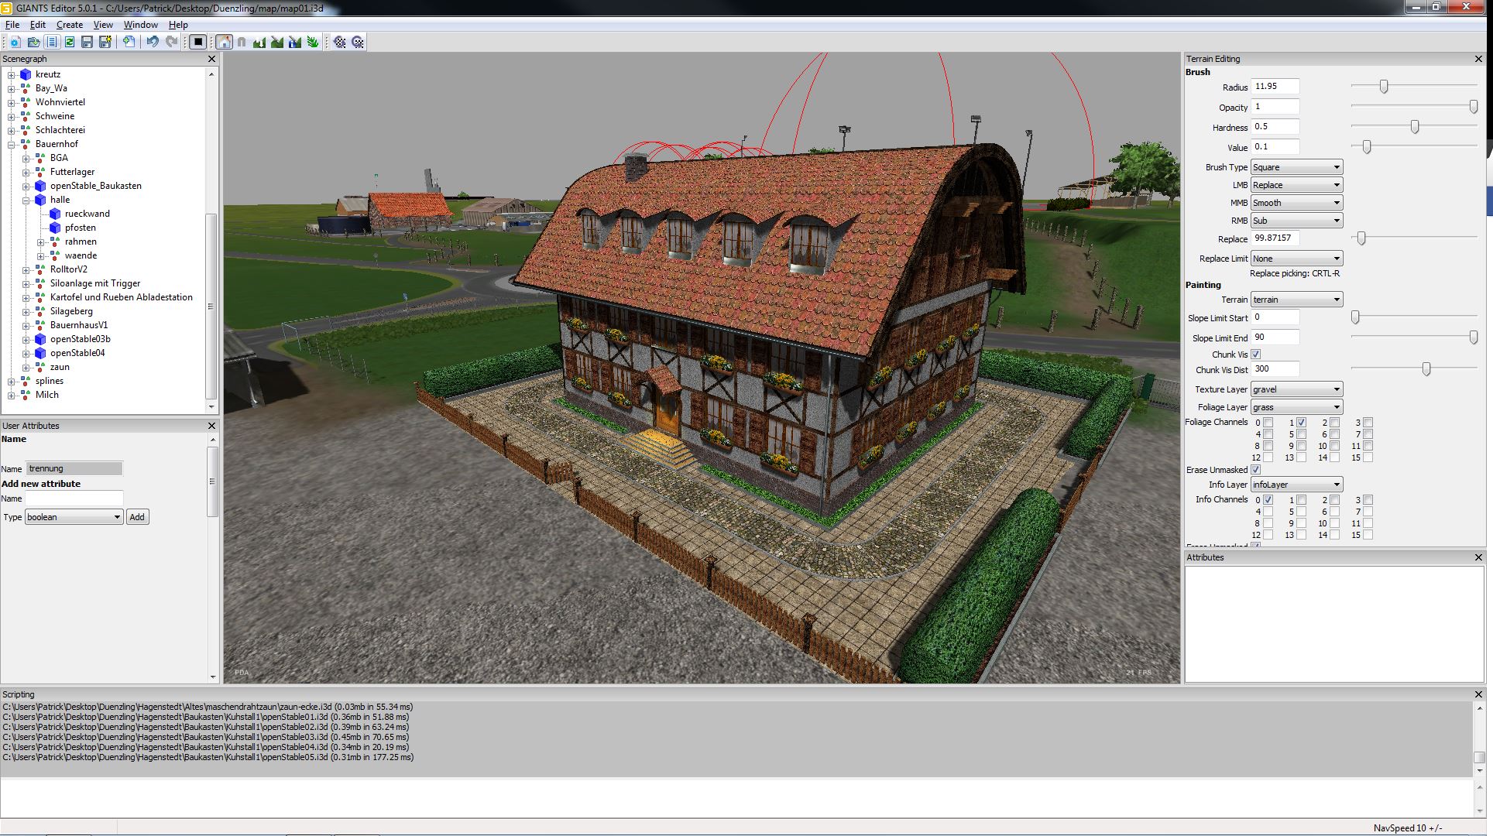Click the Redo arrow icon

[171, 42]
